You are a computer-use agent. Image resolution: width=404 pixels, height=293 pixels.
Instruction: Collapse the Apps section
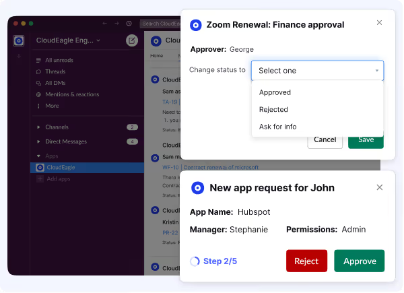(x=38, y=156)
